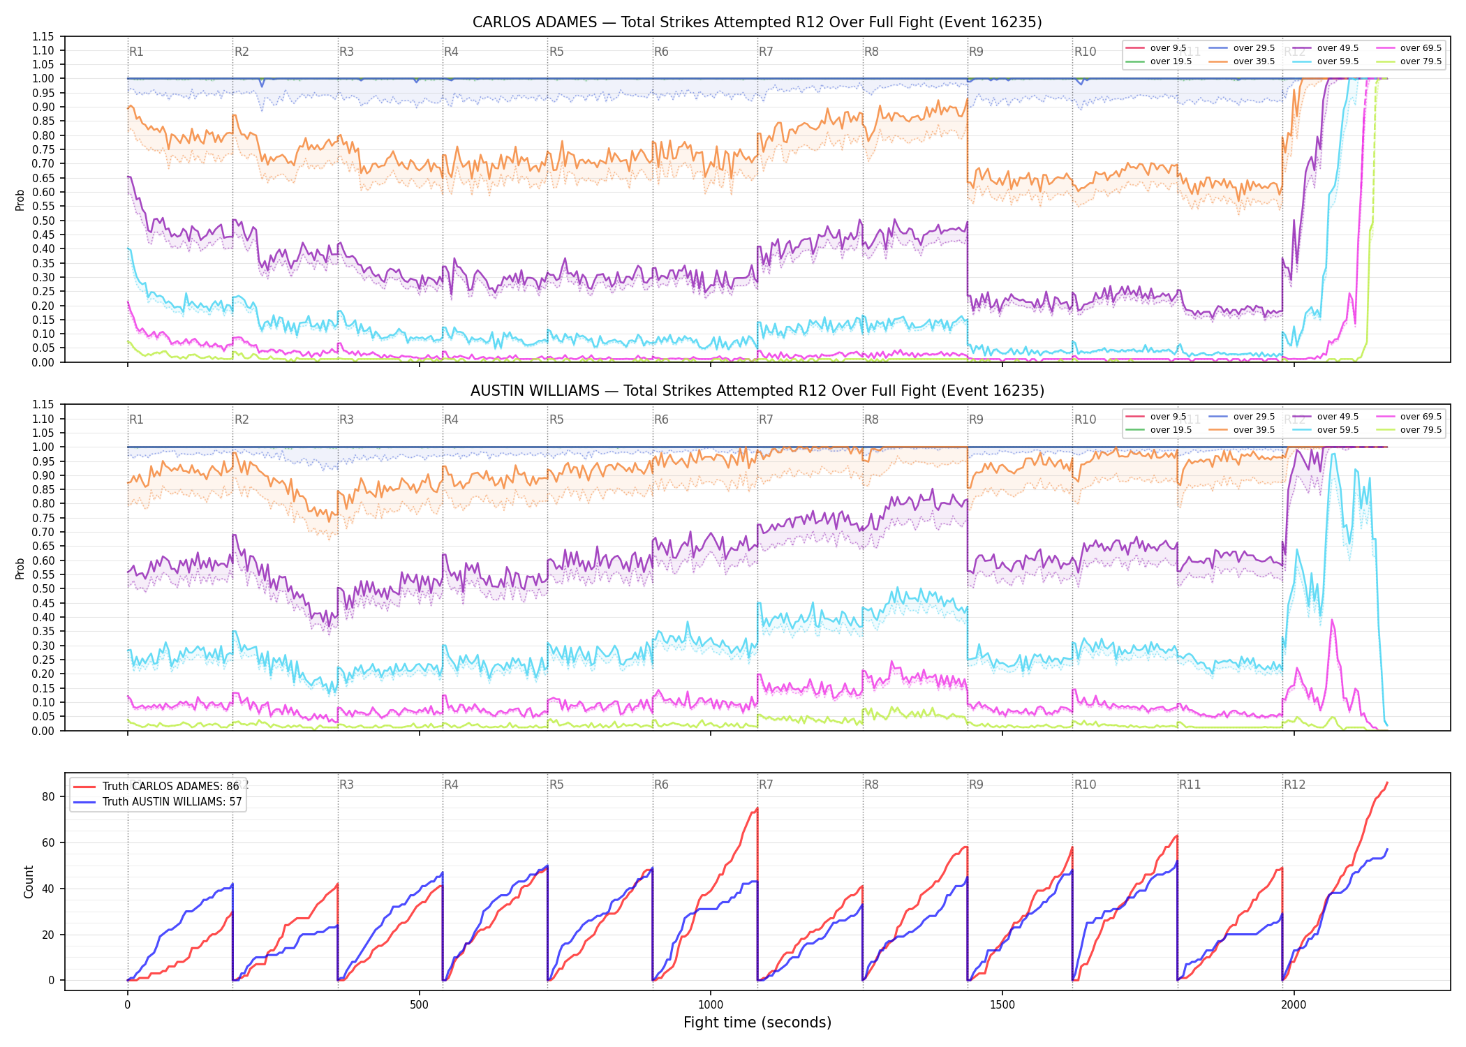Click the '1.15' tick in Austin Williams chart
Image resolution: width=1466 pixels, height=1047 pixels.
point(43,405)
